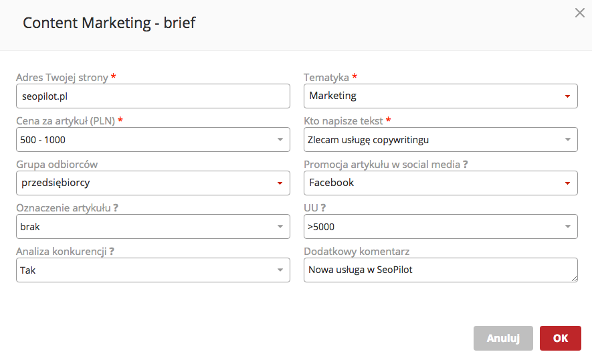The height and width of the screenshot is (358, 592).
Task: Click help icon next to Promocja artykułu w social media
Action: pyautogui.click(x=464, y=165)
